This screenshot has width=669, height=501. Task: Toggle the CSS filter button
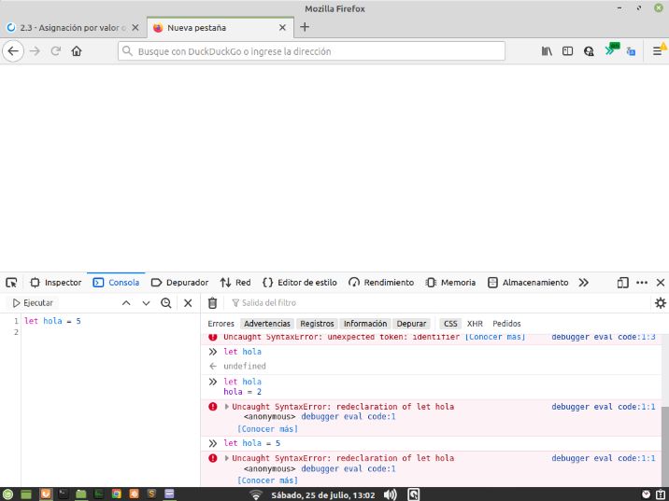[x=450, y=324]
